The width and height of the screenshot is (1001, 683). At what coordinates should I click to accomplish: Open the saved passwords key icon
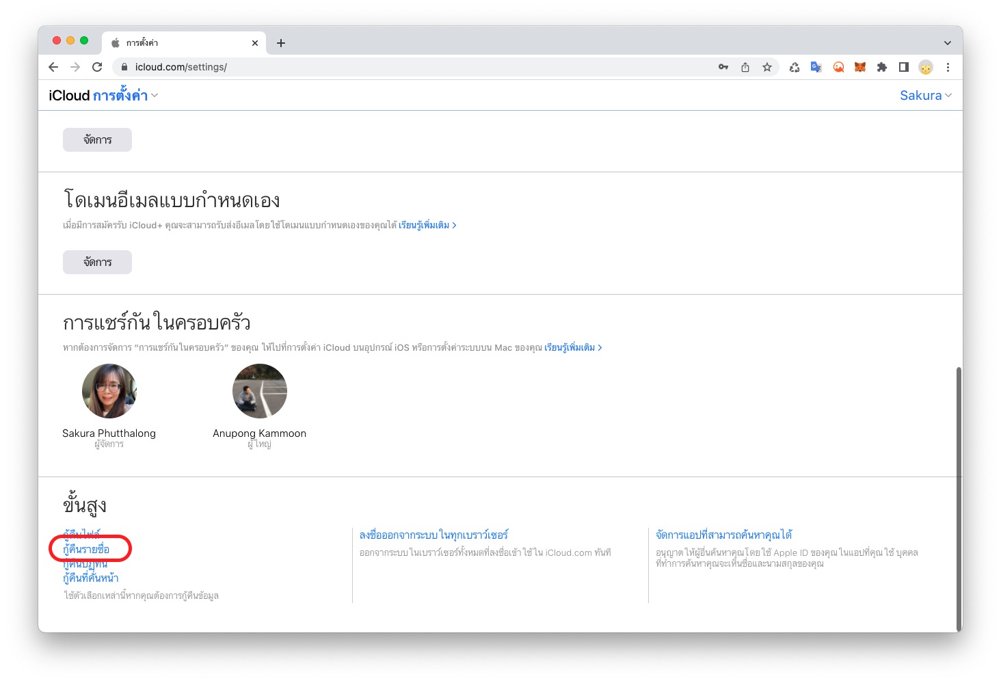click(x=723, y=67)
